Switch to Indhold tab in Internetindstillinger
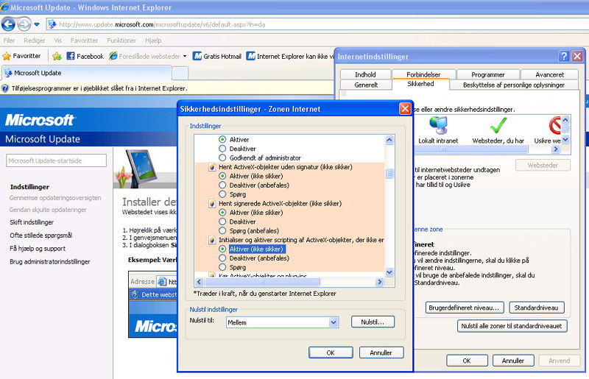The width and height of the screenshot is (589, 379). 365,74
